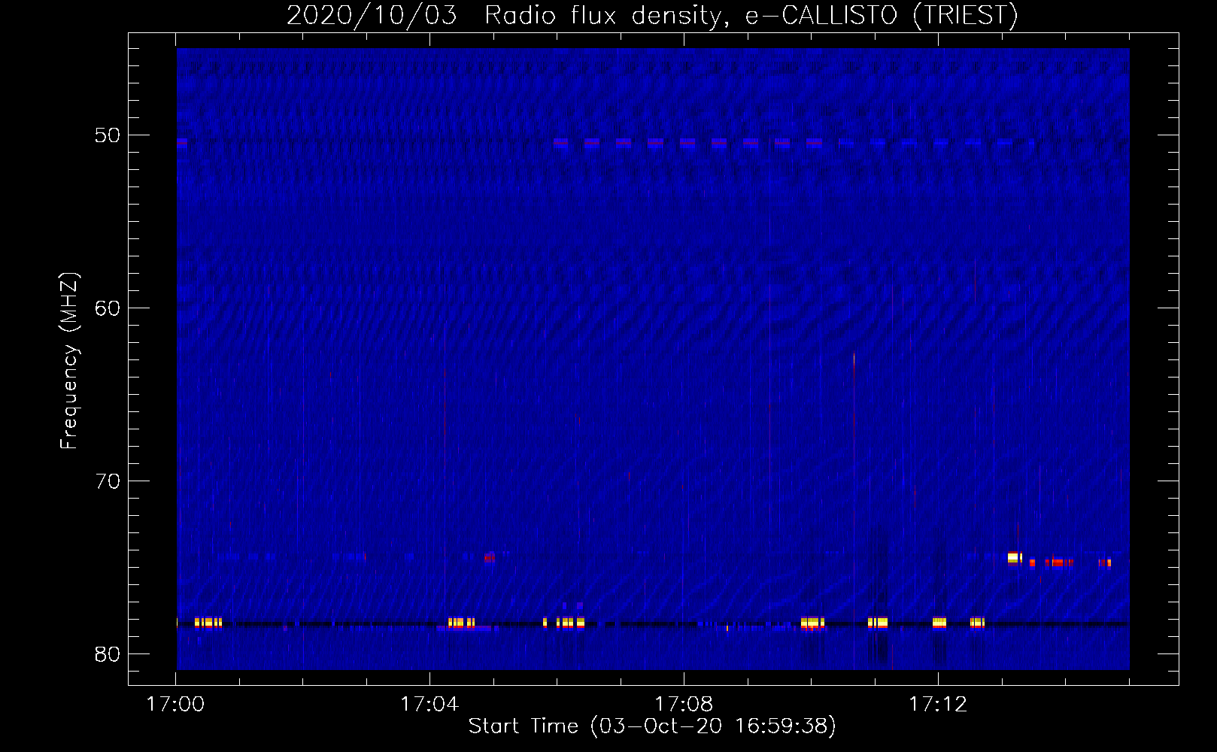Click the '60' frequency tick label
Screen dimensions: 1217x752
click(108, 309)
